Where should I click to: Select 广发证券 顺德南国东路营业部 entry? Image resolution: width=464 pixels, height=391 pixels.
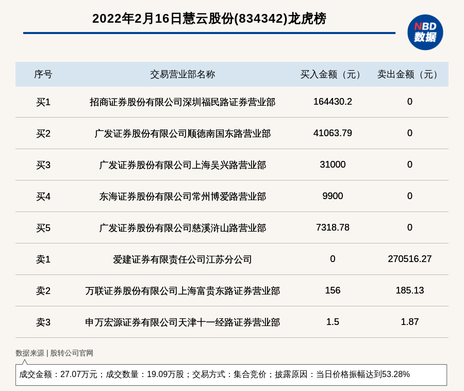[183, 134]
